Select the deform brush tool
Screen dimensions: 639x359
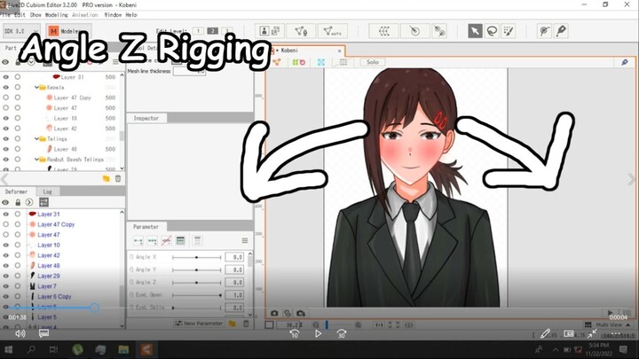tap(509, 31)
